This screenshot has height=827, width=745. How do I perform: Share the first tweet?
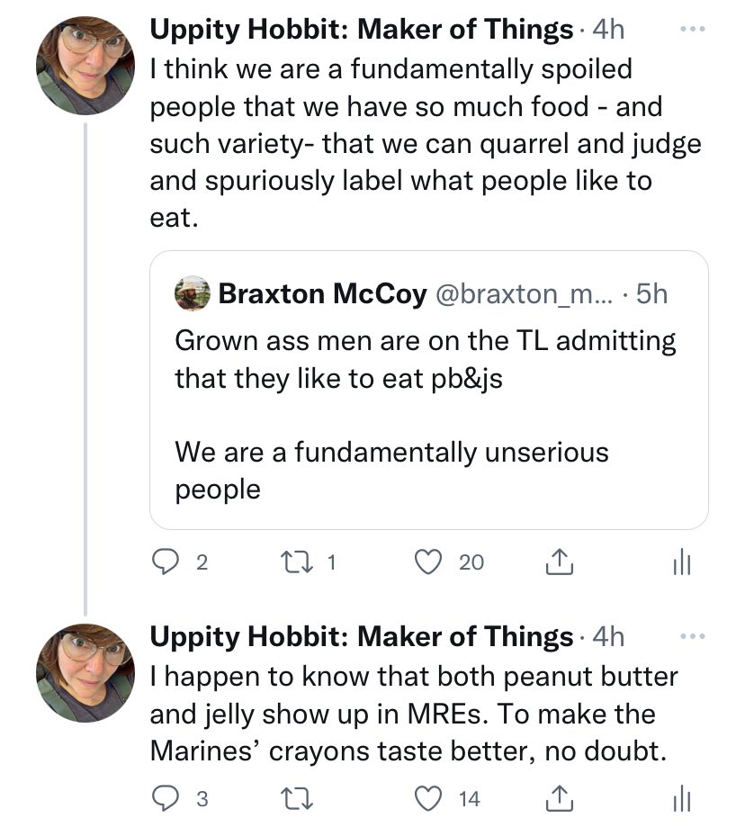pyautogui.click(x=559, y=562)
